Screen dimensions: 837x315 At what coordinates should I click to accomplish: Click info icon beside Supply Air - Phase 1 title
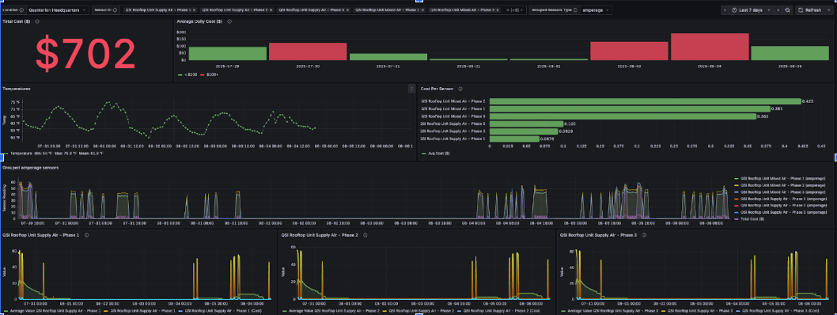click(x=86, y=234)
